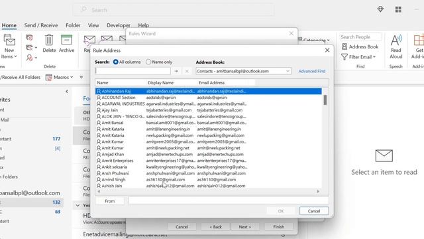
Task: Click the contact list vertical scrollbar thumb
Action: pos(325,100)
